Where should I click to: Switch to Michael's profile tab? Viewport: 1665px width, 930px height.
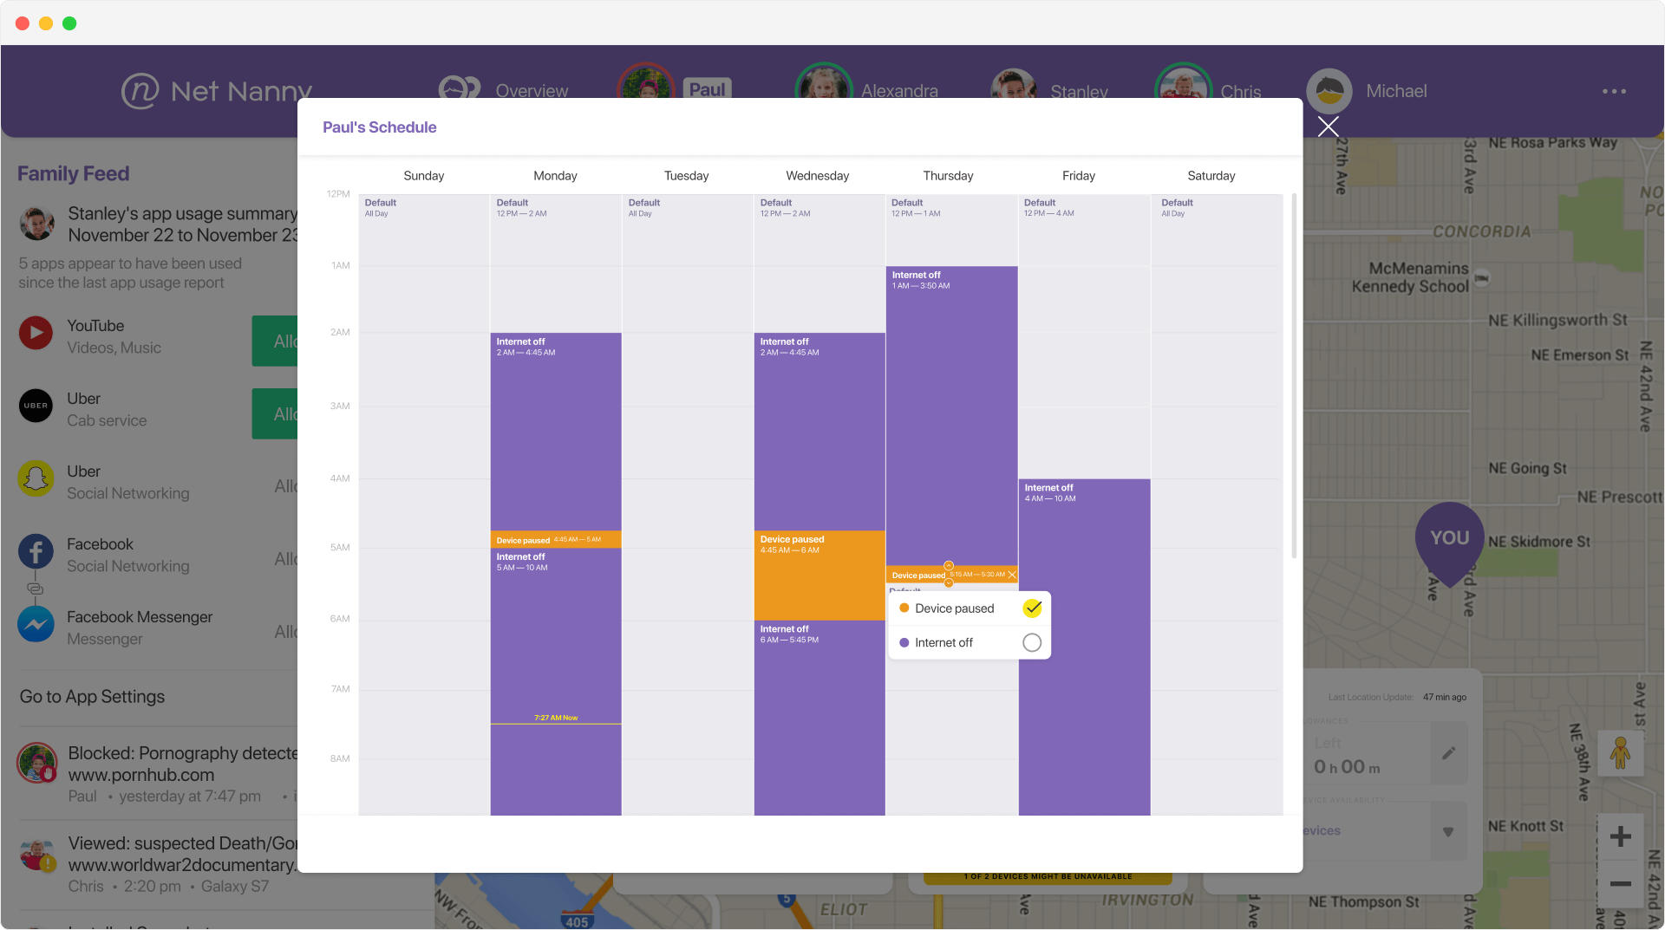(x=1367, y=90)
